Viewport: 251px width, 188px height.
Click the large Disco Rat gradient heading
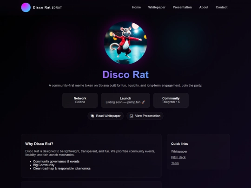(125, 75)
